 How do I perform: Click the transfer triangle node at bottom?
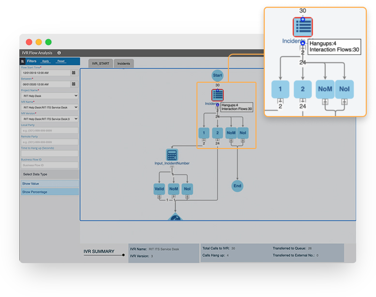[x=175, y=216]
